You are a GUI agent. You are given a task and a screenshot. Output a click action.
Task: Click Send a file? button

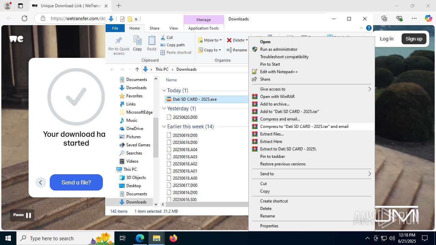(76, 182)
